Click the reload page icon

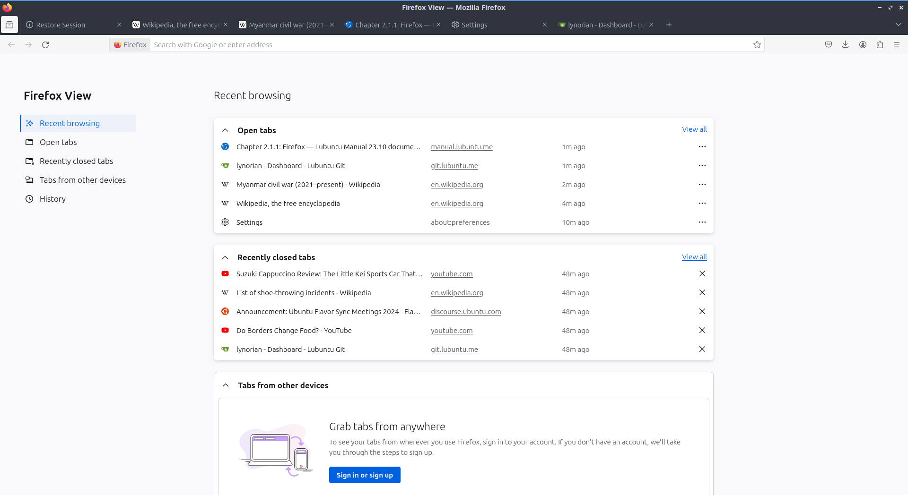point(45,45)
